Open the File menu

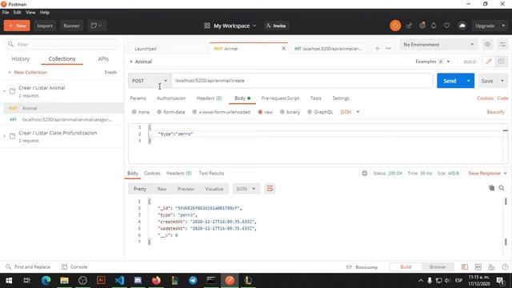[6, 13]
